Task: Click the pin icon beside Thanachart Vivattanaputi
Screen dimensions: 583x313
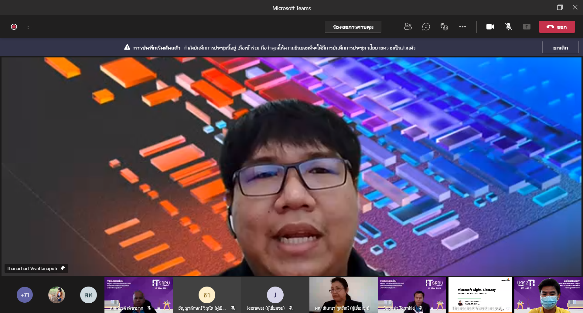Action: [63, 268]
